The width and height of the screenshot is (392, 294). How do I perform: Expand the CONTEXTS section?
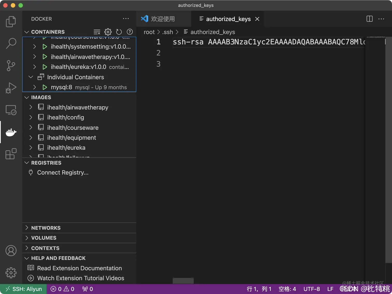(x=26, y=248)
